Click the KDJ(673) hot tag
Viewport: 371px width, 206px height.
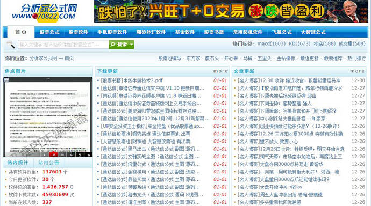point(299,43)
